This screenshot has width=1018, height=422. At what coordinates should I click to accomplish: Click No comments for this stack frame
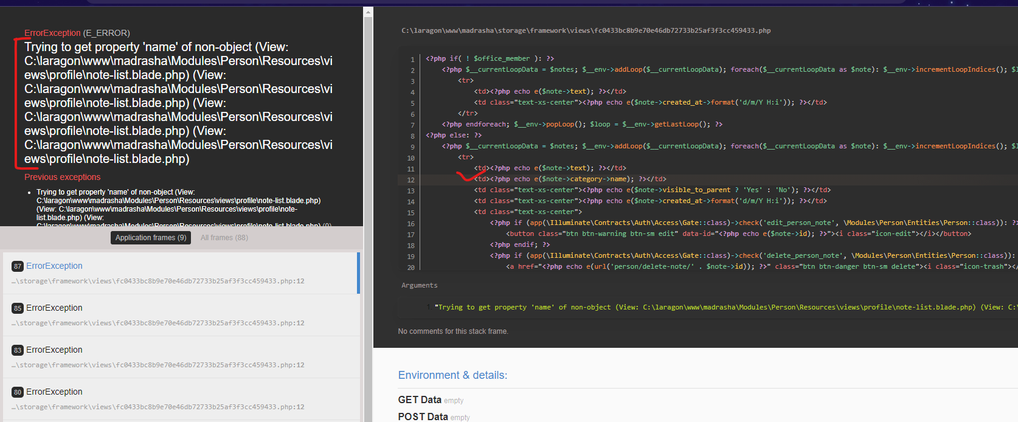(x=453, y=331)
